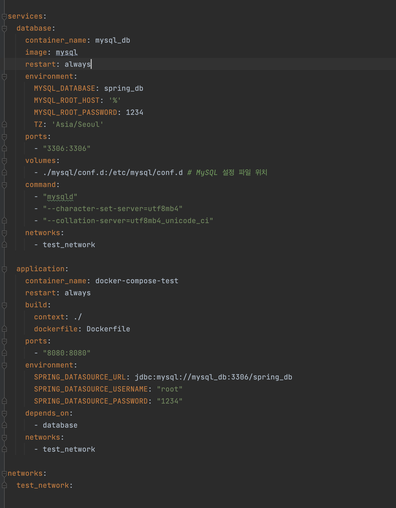
Task: Click fold-end marker beside dockerfile line
Action: point(4,329)
